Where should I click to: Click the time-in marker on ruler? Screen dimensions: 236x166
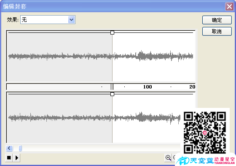click(112, 87)
